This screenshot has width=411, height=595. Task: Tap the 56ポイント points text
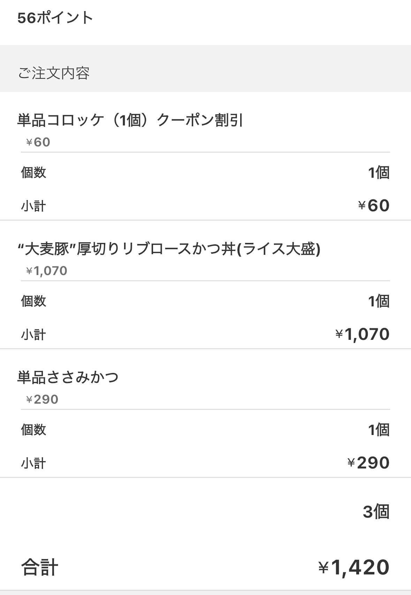(x=55, y=18)
